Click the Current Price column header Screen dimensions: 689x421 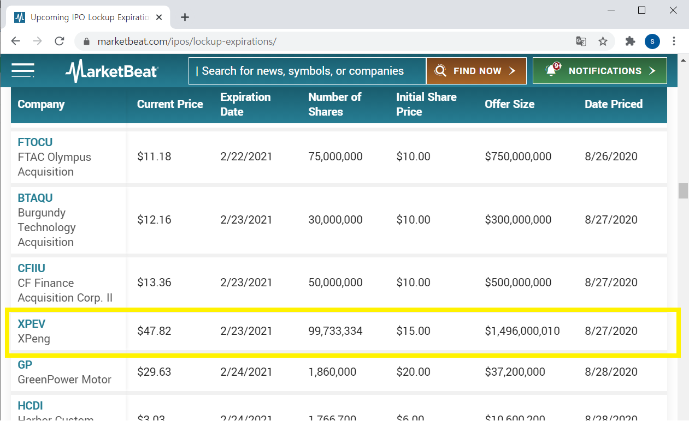(x=170, y=104)
